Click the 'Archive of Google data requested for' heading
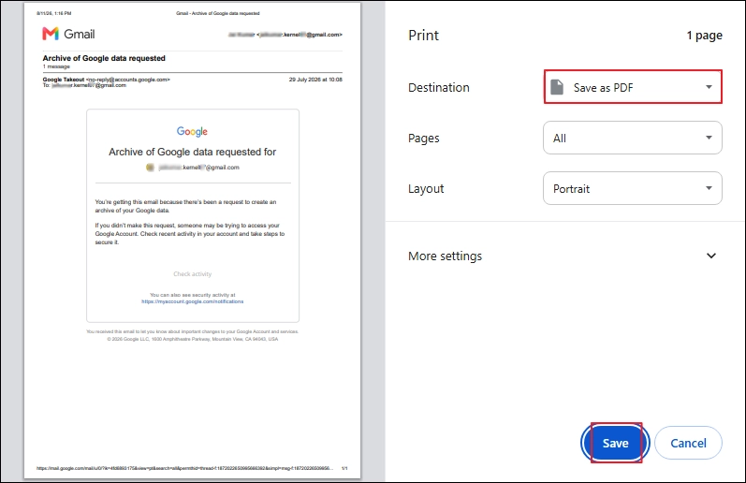The height and width of the screenshot is (483, 746). (192, 152)
